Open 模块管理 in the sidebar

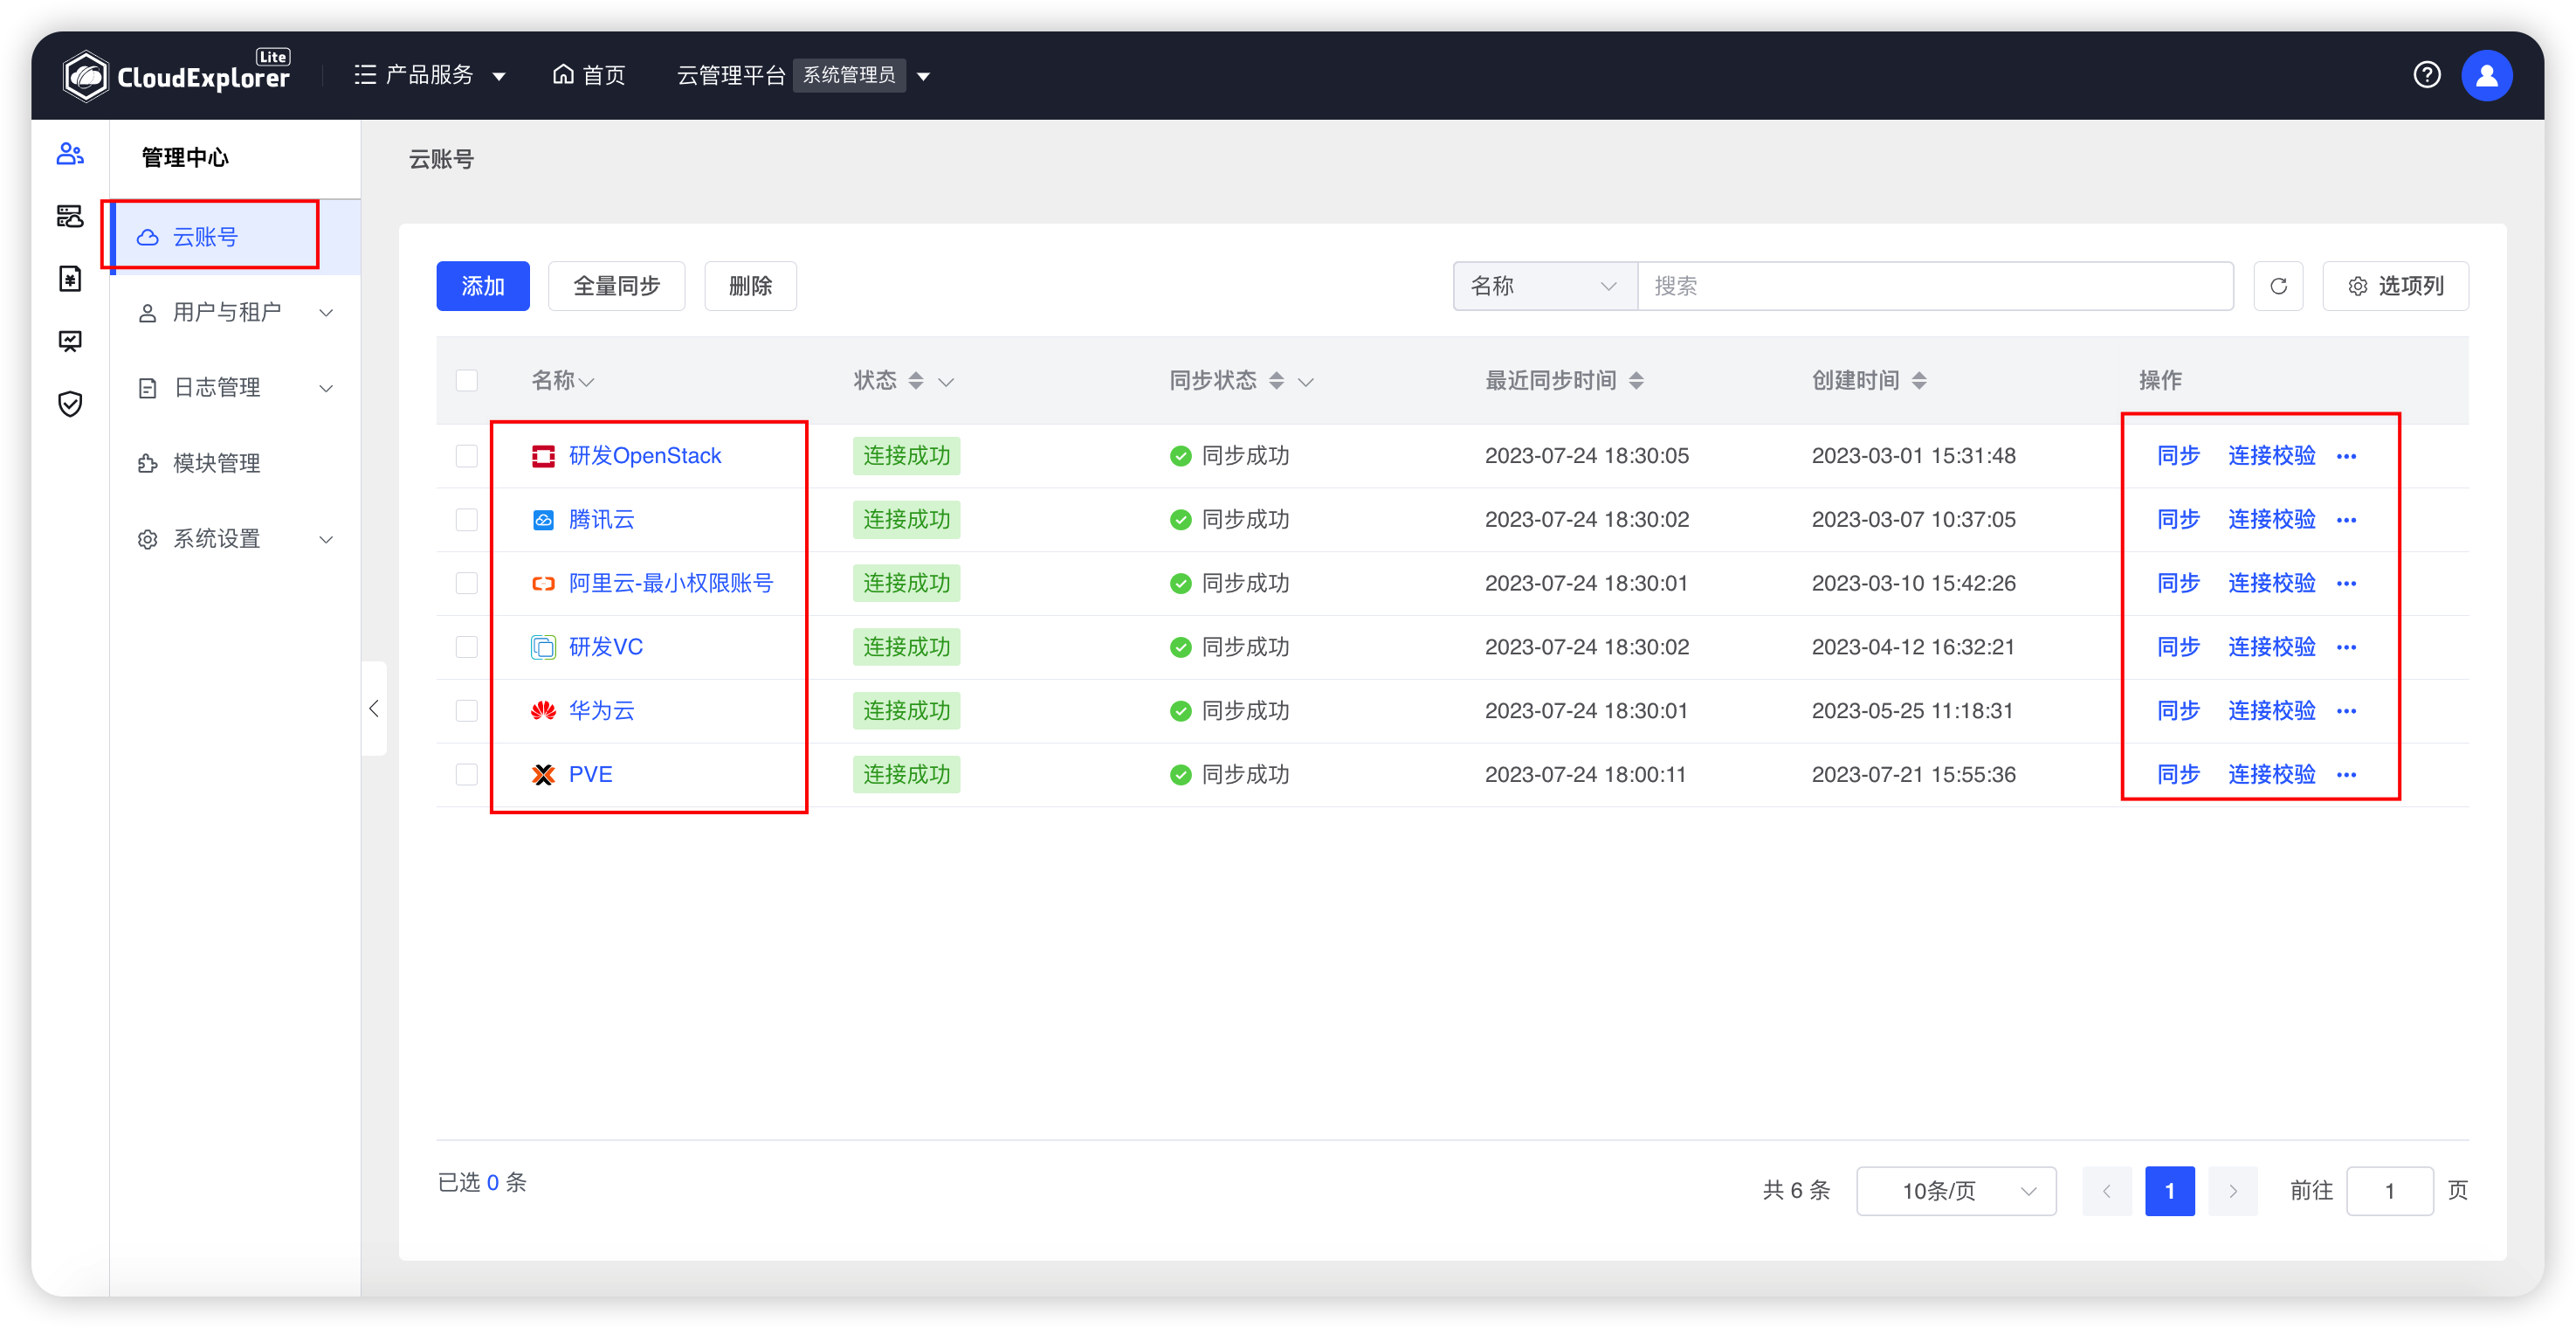click(235, 463)
